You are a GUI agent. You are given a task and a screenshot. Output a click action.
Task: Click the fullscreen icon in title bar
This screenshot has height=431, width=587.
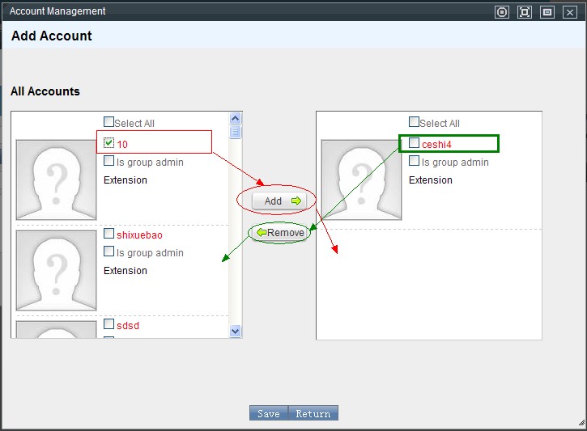[525, 12]
